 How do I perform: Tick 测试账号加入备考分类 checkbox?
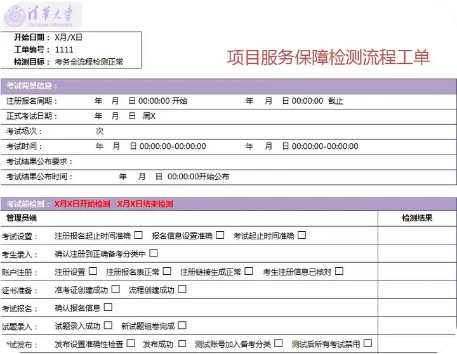click(x=279, y=343)
